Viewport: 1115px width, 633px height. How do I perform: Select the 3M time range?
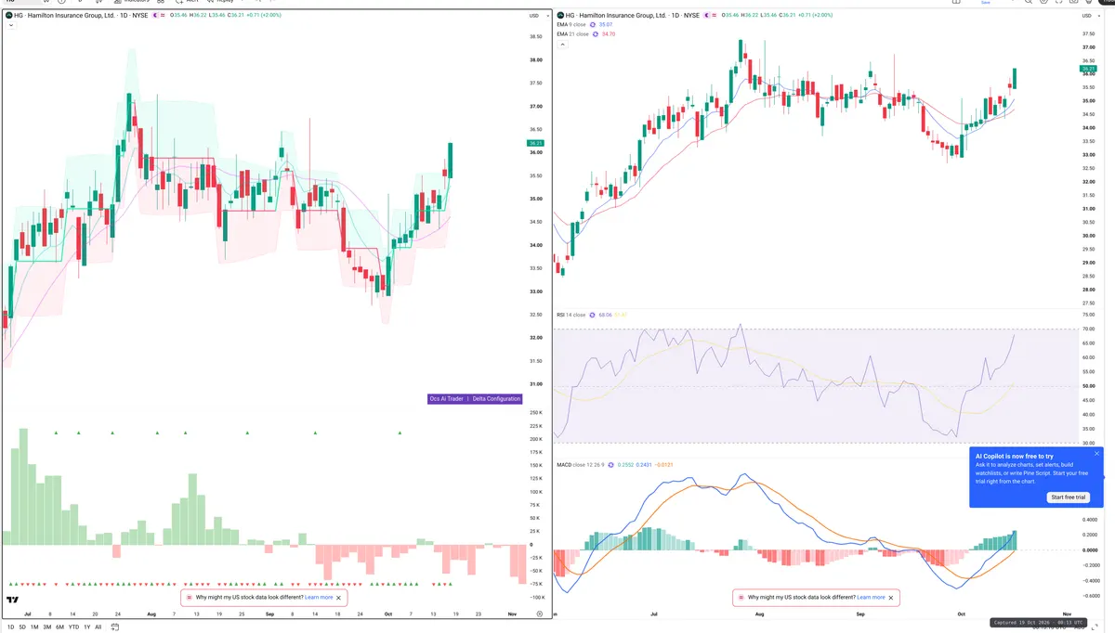click(47, 627)
